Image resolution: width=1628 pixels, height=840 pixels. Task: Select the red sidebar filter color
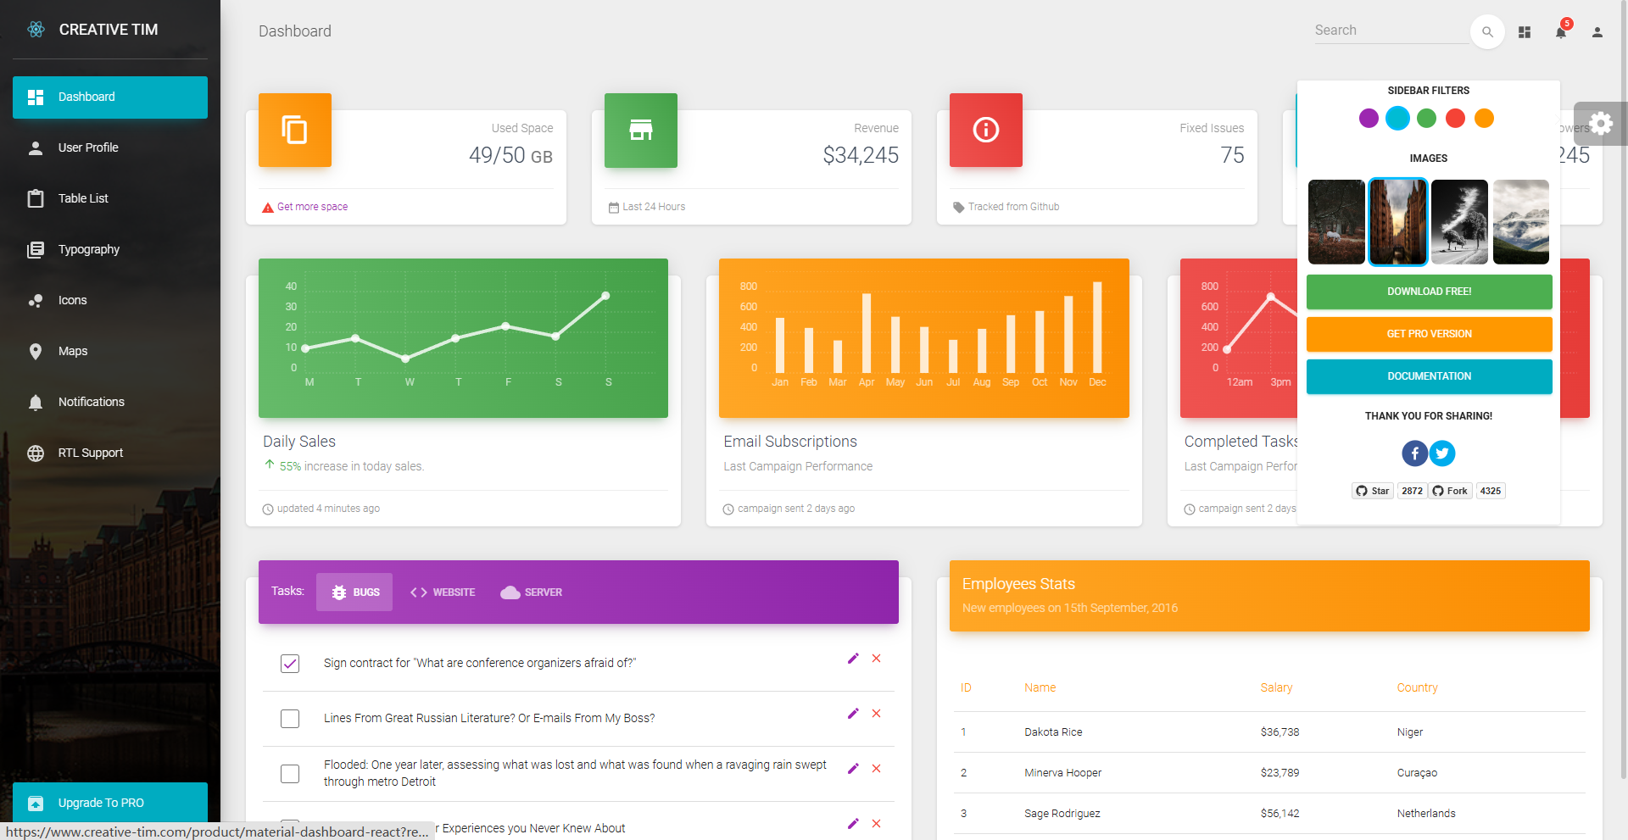(1455, 119)
